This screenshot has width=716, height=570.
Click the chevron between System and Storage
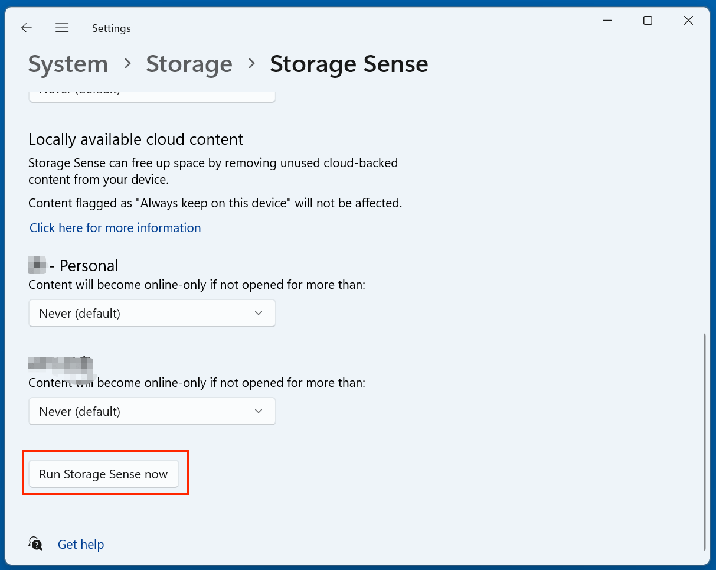(x=127, y=64)
